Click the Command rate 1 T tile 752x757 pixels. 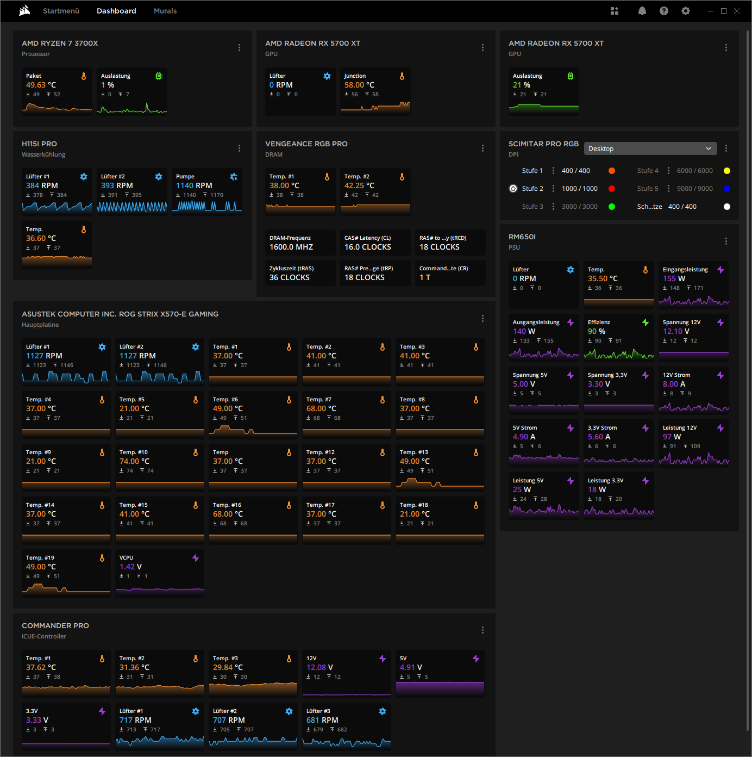pyautogui.click(x=450, y=273)
